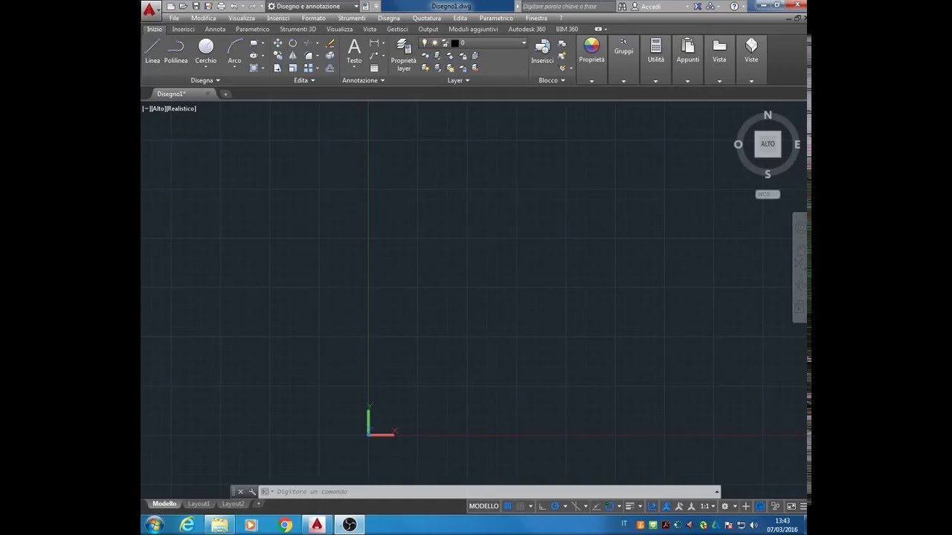
Task: Click the black layer color swatch
Action: 454,43
